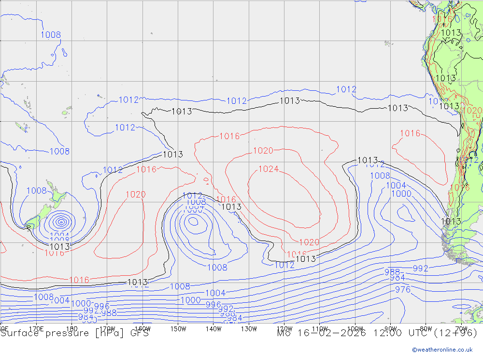Screen dimensions: 483x354
Task: Select New Zealand's South Island on the map
Action: pyautogui.click(x=40, y=215)
